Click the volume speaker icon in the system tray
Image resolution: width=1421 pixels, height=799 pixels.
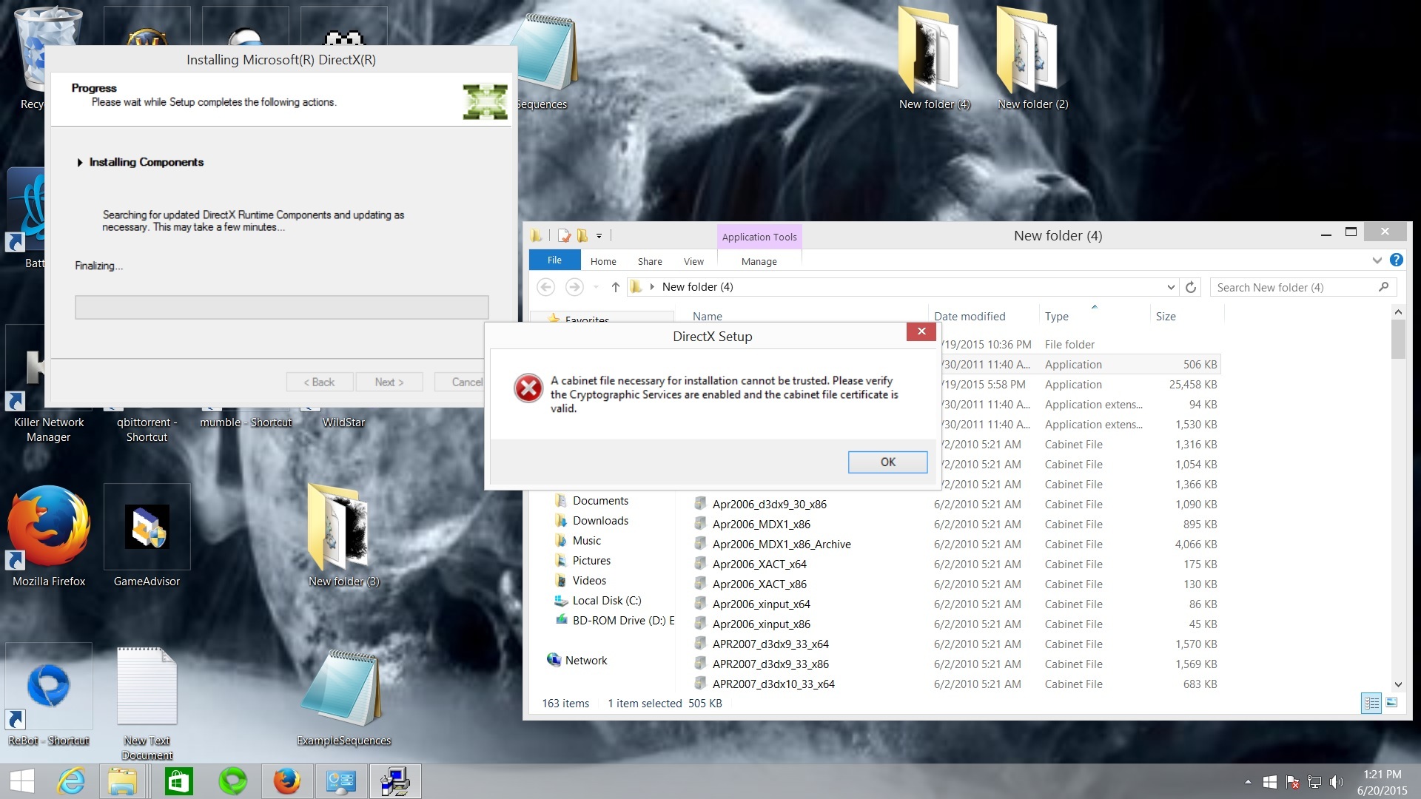pos(1337,782)
